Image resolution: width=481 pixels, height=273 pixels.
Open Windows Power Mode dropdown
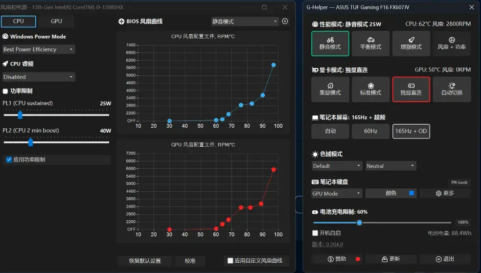click(38, 49)
